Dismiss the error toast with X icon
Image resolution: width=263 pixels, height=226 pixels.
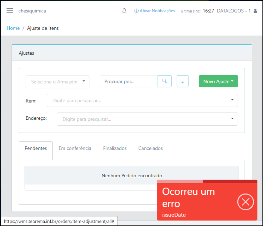[246, 202]
